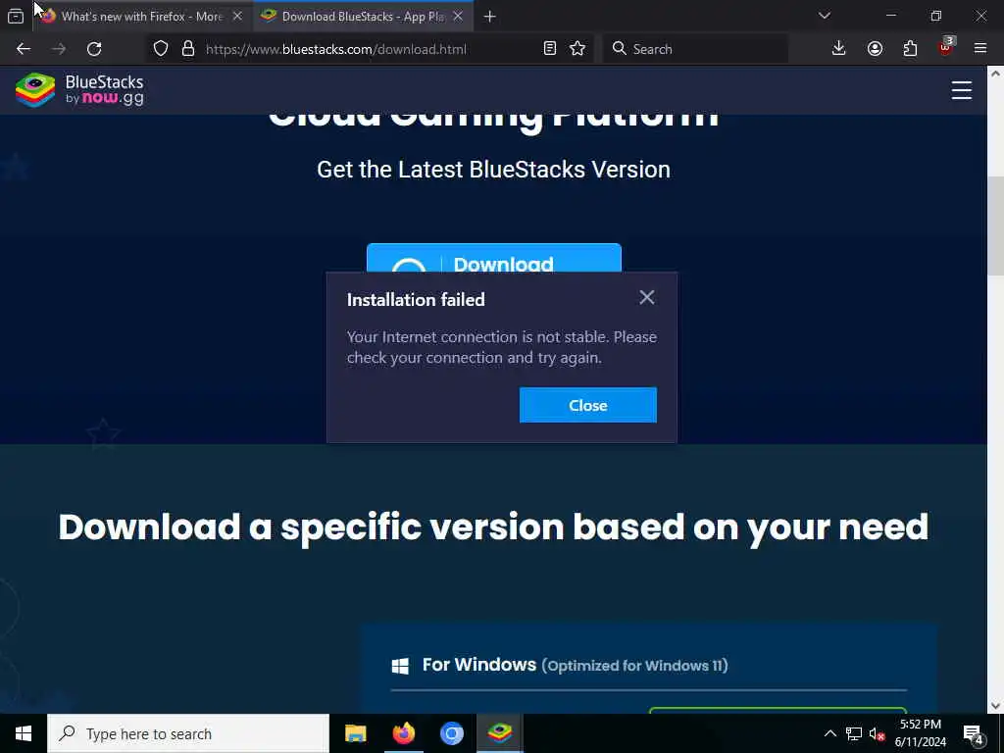
Task: Click the Installation failed title text
Action: point(416,300)
